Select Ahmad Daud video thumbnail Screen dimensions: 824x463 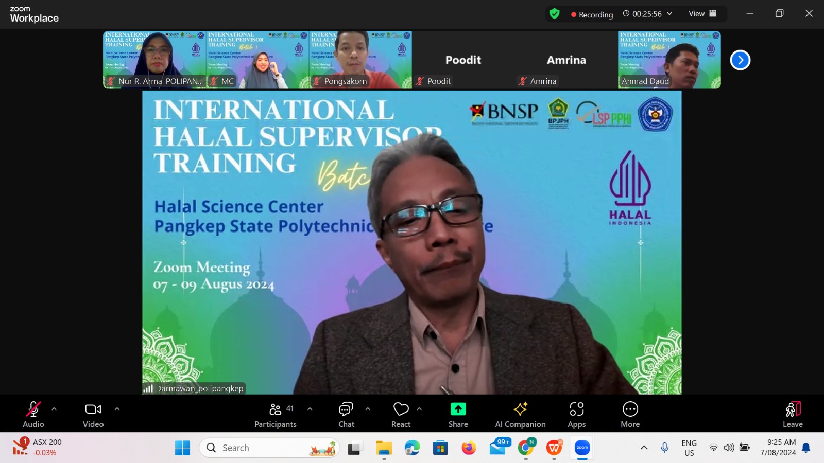pos(669,60)
